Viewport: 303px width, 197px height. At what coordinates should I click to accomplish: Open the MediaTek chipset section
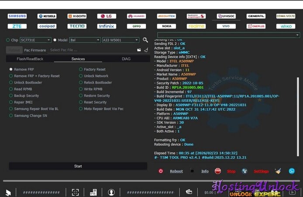click(x=166, y=16)
